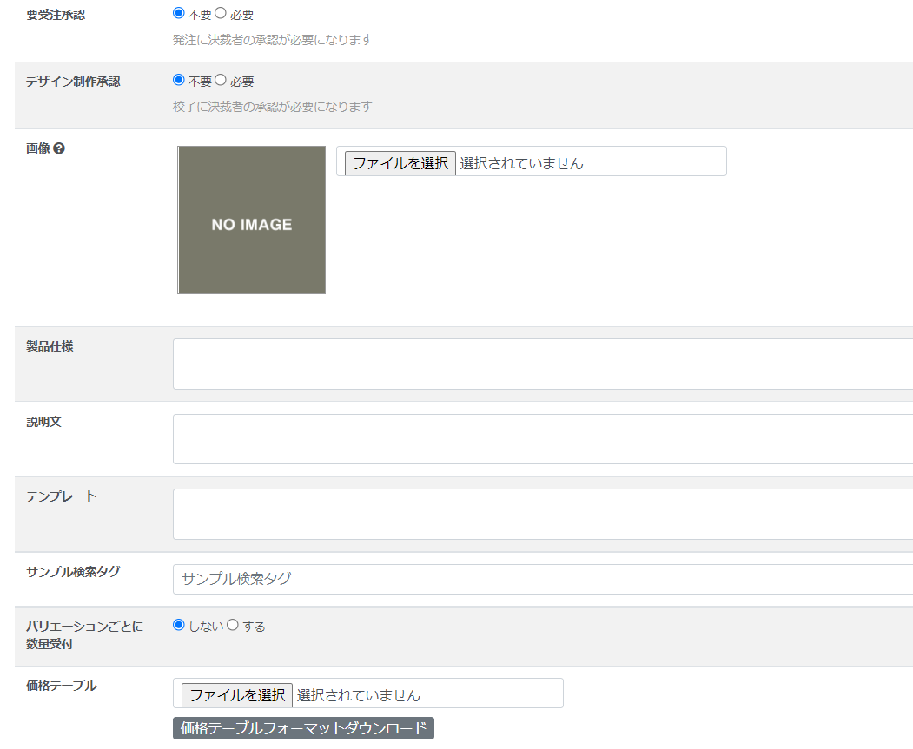Image resolution: width=913 pixels, height=749 pixels.
Task: Download the 価格テーブル format file
Action: 303,727
